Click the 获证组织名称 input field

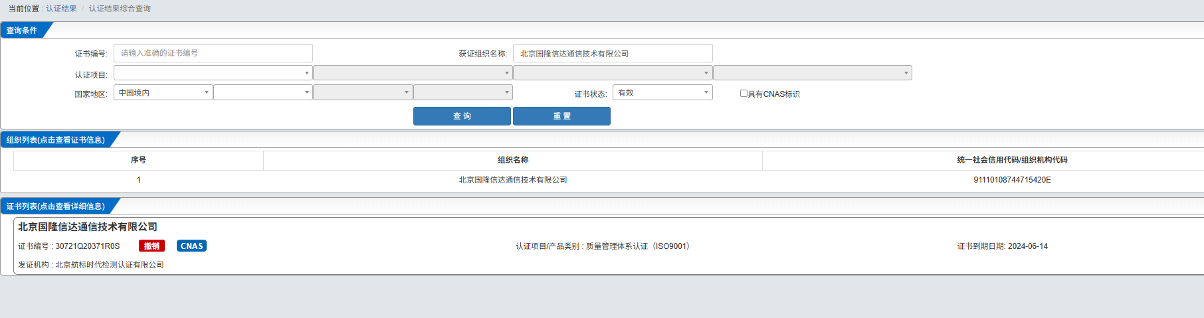point(613,53)
